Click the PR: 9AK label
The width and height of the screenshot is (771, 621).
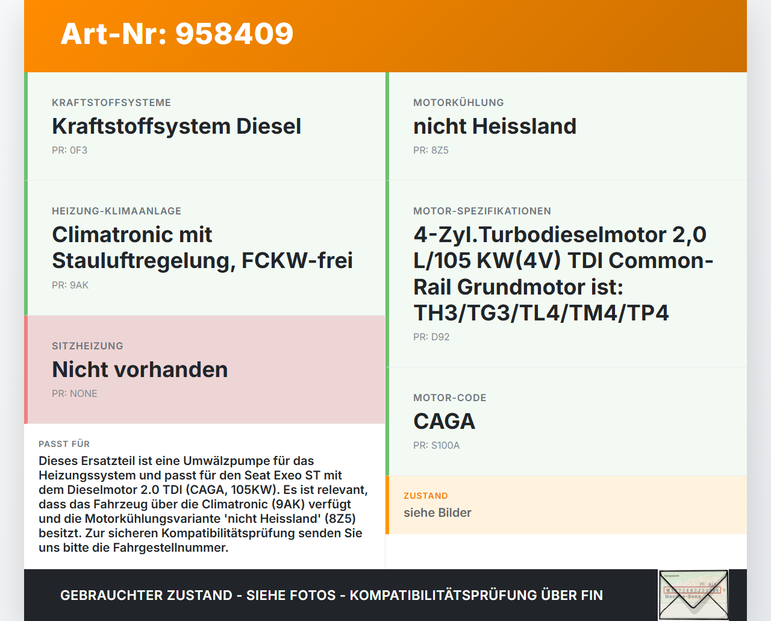point(70,285)
